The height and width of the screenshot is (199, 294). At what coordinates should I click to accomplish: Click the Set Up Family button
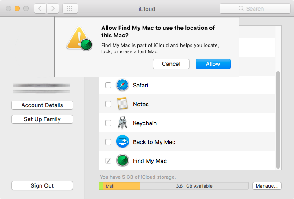(42, 119)
